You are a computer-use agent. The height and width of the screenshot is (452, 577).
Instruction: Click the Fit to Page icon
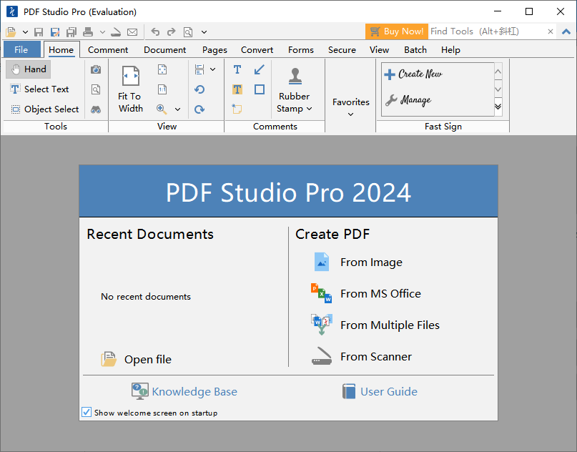click(162, 69)
